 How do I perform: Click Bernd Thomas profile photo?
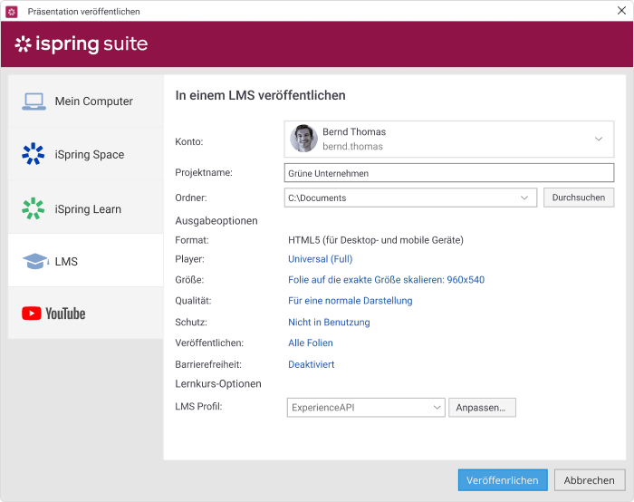303,139
